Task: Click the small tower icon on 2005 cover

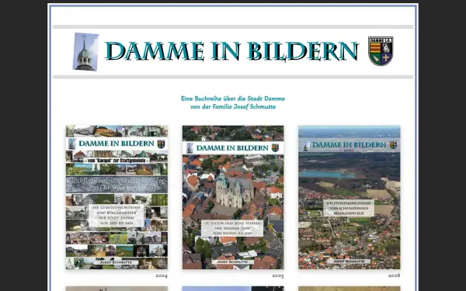Action: (190, 148)
